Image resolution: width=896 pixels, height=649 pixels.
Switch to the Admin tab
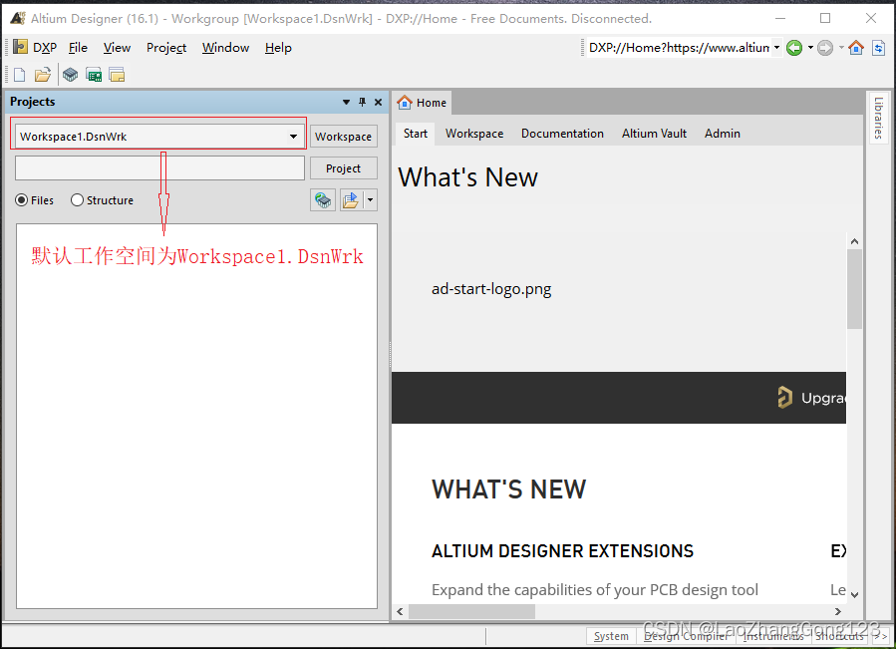click(x=723, y=134)
